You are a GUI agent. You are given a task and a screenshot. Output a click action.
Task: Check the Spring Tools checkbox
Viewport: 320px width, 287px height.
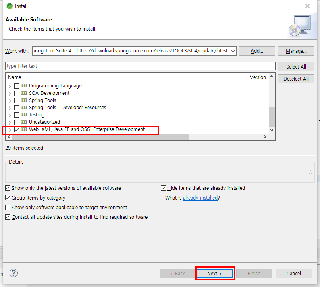[17, 100]
